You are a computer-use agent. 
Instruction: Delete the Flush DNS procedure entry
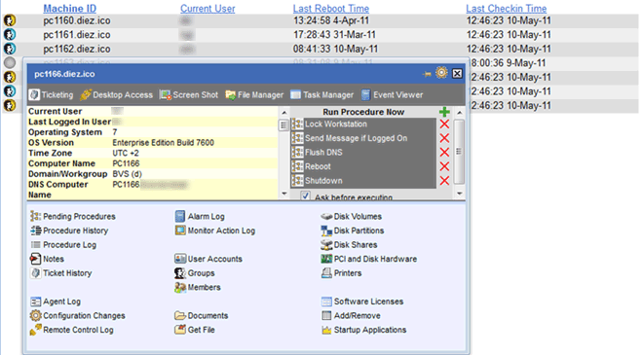(444, 153)
